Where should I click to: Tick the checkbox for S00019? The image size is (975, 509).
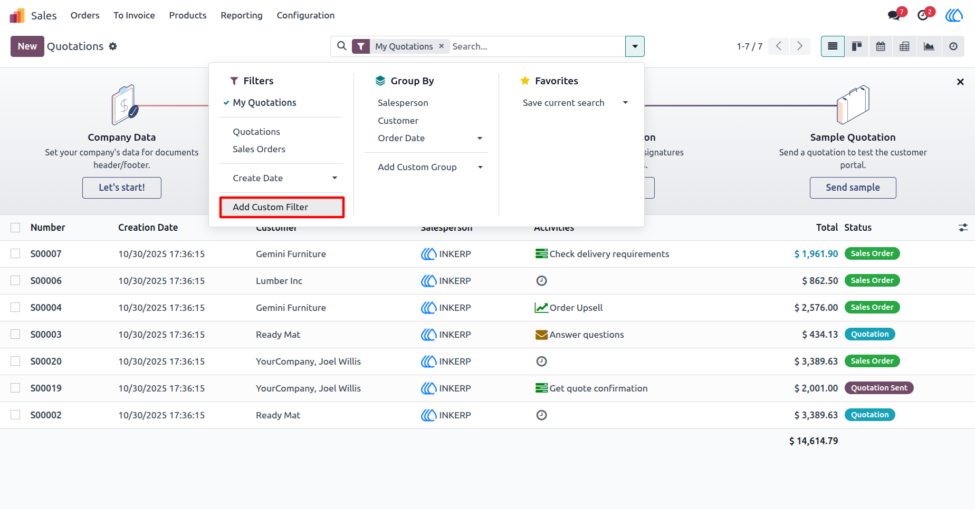click(15, 388)
